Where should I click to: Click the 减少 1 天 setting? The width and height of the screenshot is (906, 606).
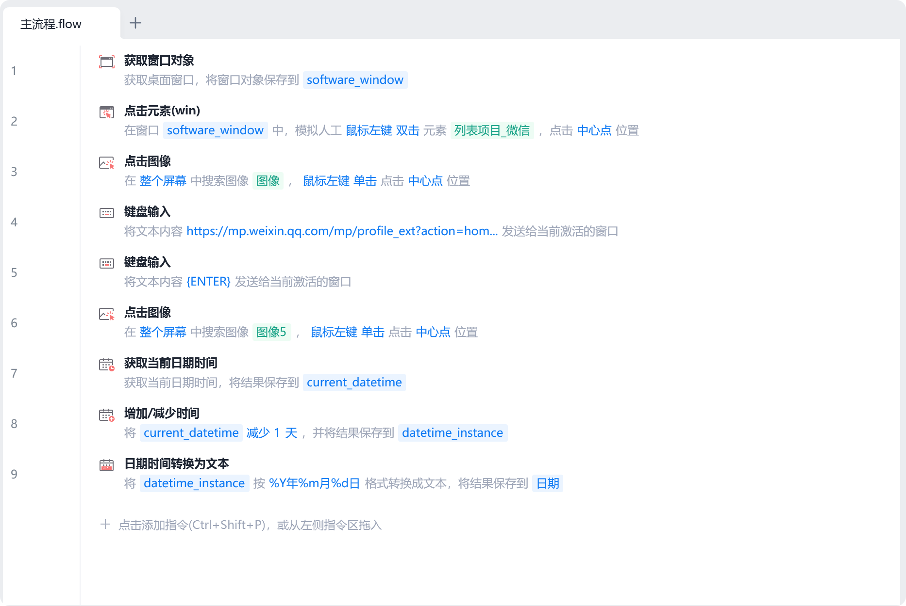click(x=272, y=433)
